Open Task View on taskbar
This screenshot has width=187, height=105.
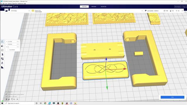point(41,103)
